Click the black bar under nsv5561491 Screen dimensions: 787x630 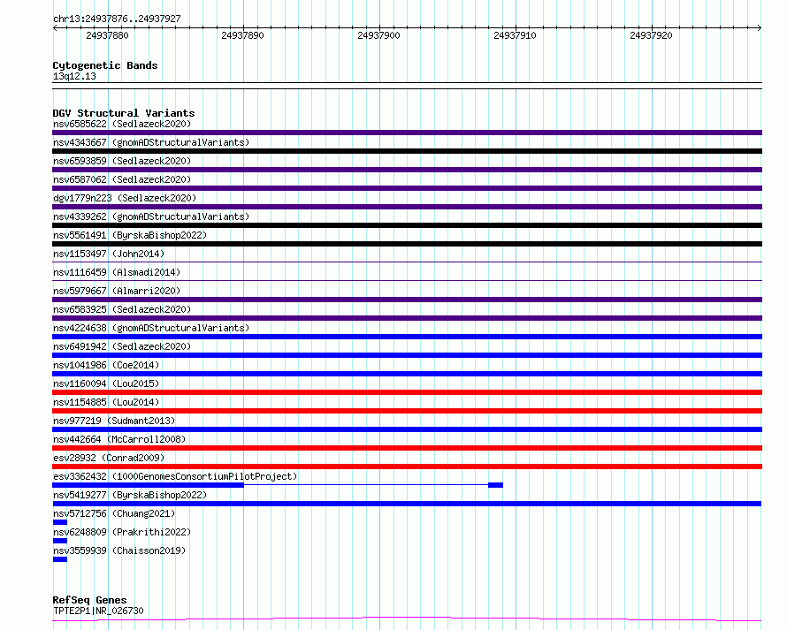tap(407, 244)
